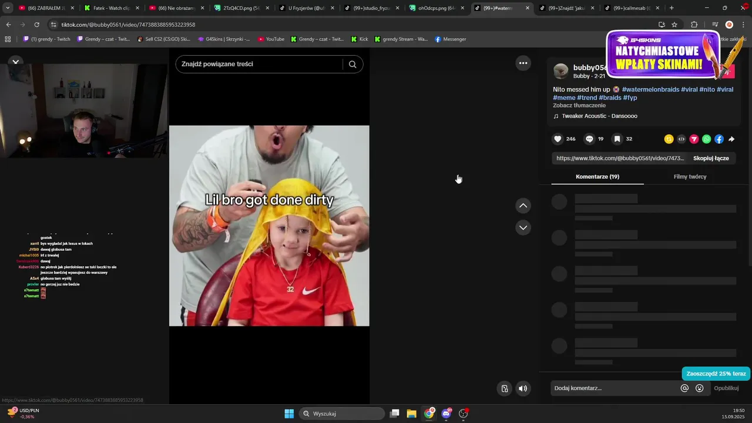Viewport: 752px width, 423px height.
Task: Go back to the previous page
Action: click(8, 25)
